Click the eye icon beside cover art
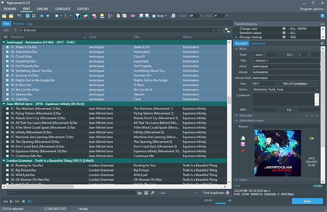The height and width of the screenshot is (212, 327). coord(311,139)
